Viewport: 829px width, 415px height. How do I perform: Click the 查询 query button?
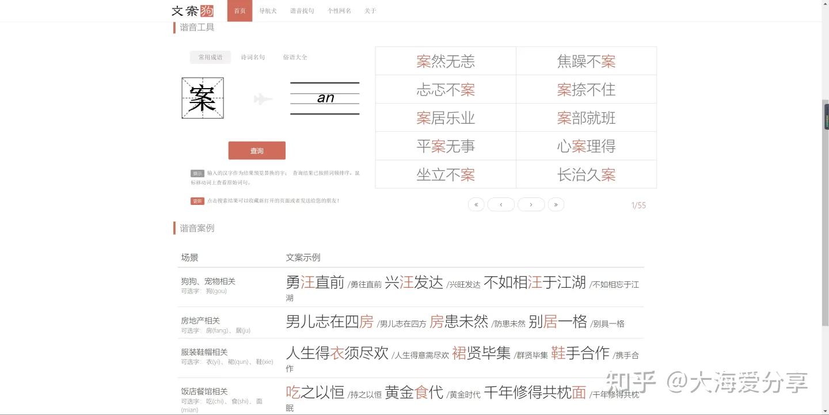(x=257, y=150)
